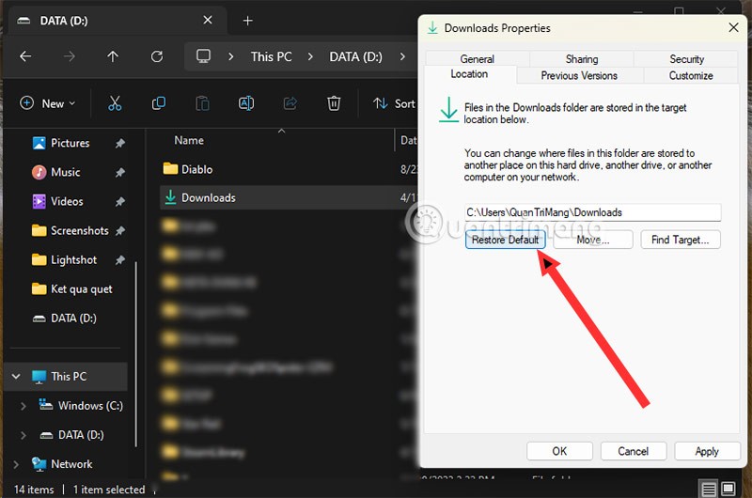Screen dimensions: 752x498
Task: Expand the Windows (C:) tree node
Action: pyautogui.click(x=24, y=406)
